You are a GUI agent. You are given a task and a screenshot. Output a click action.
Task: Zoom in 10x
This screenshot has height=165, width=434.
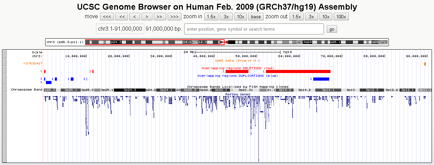coord(240,17)
